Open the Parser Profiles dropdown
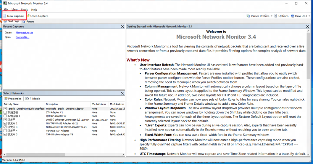The image size is (313, 164). [x=260, y=16]
